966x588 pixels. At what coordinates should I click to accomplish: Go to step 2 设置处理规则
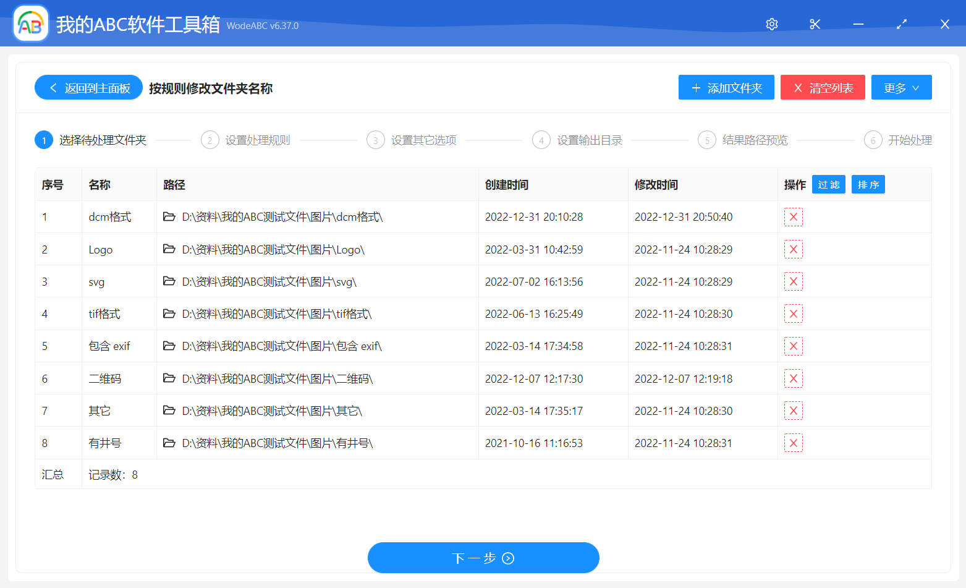point(245,140)
